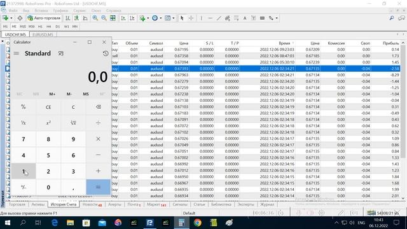Select the line chart icon
Screen dimensions: 407x229
pos(85,18)
